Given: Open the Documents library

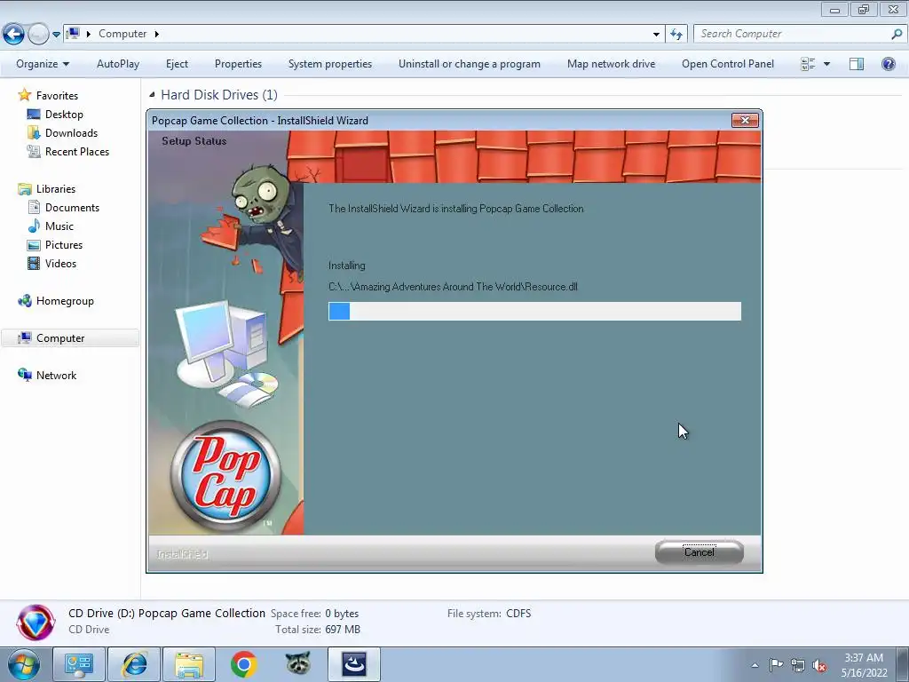Looking at the screenshot, I should pyautogui.click(x=72, y=208).
